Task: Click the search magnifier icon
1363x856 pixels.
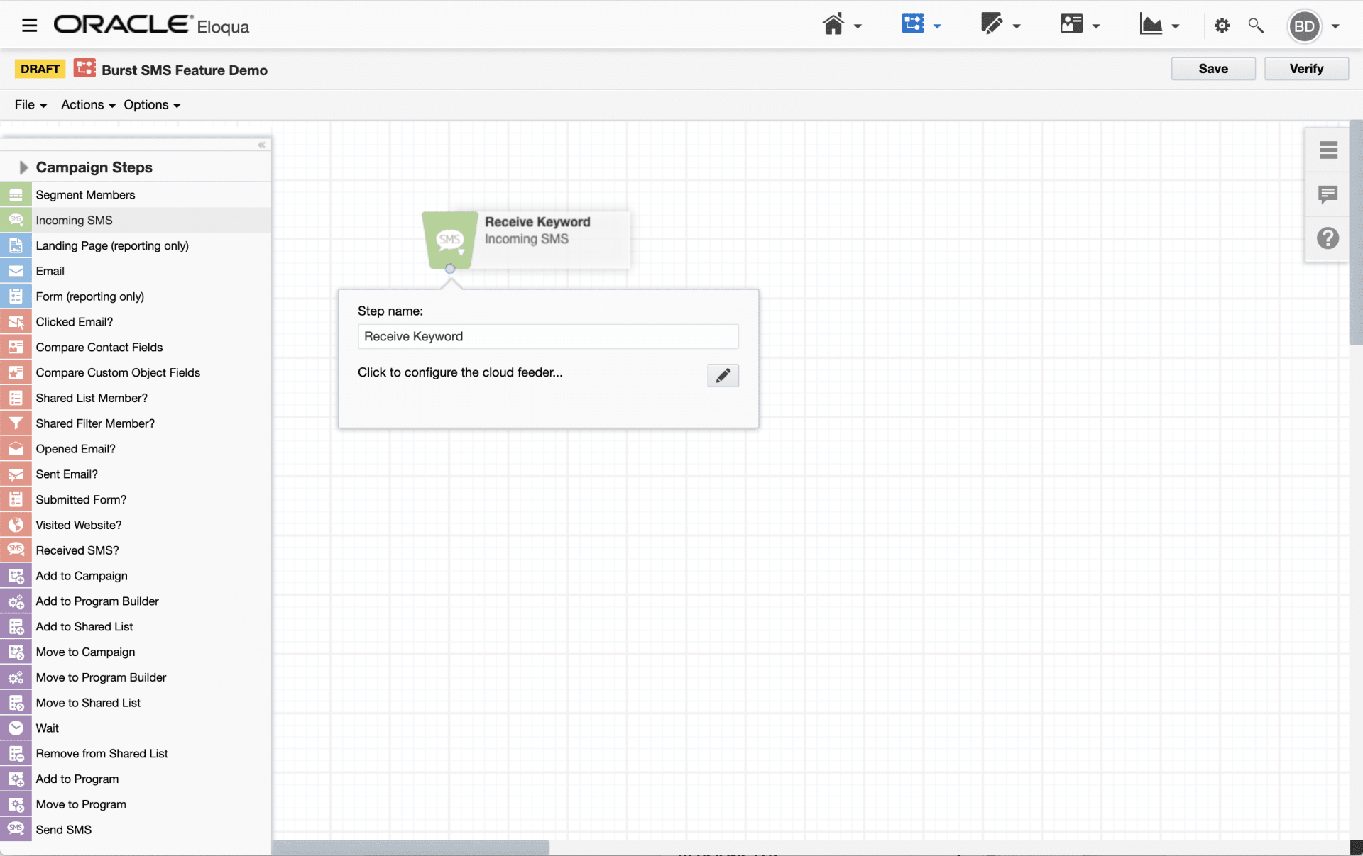Action: pyautogui.click(x=1256, y=25)
